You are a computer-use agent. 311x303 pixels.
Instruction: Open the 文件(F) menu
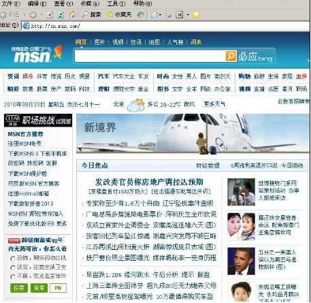[11, 3]
